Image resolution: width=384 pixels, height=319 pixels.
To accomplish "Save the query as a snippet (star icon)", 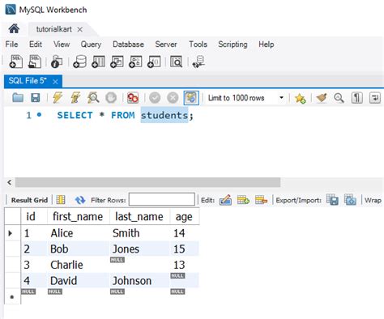I will pos(300,98).
